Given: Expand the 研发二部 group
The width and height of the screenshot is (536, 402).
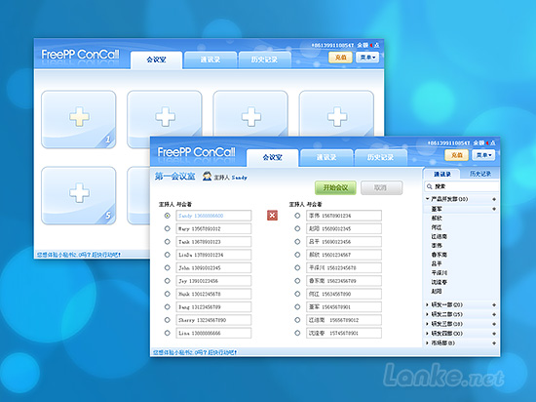Looking at the screenshot, I should (427, 314).
